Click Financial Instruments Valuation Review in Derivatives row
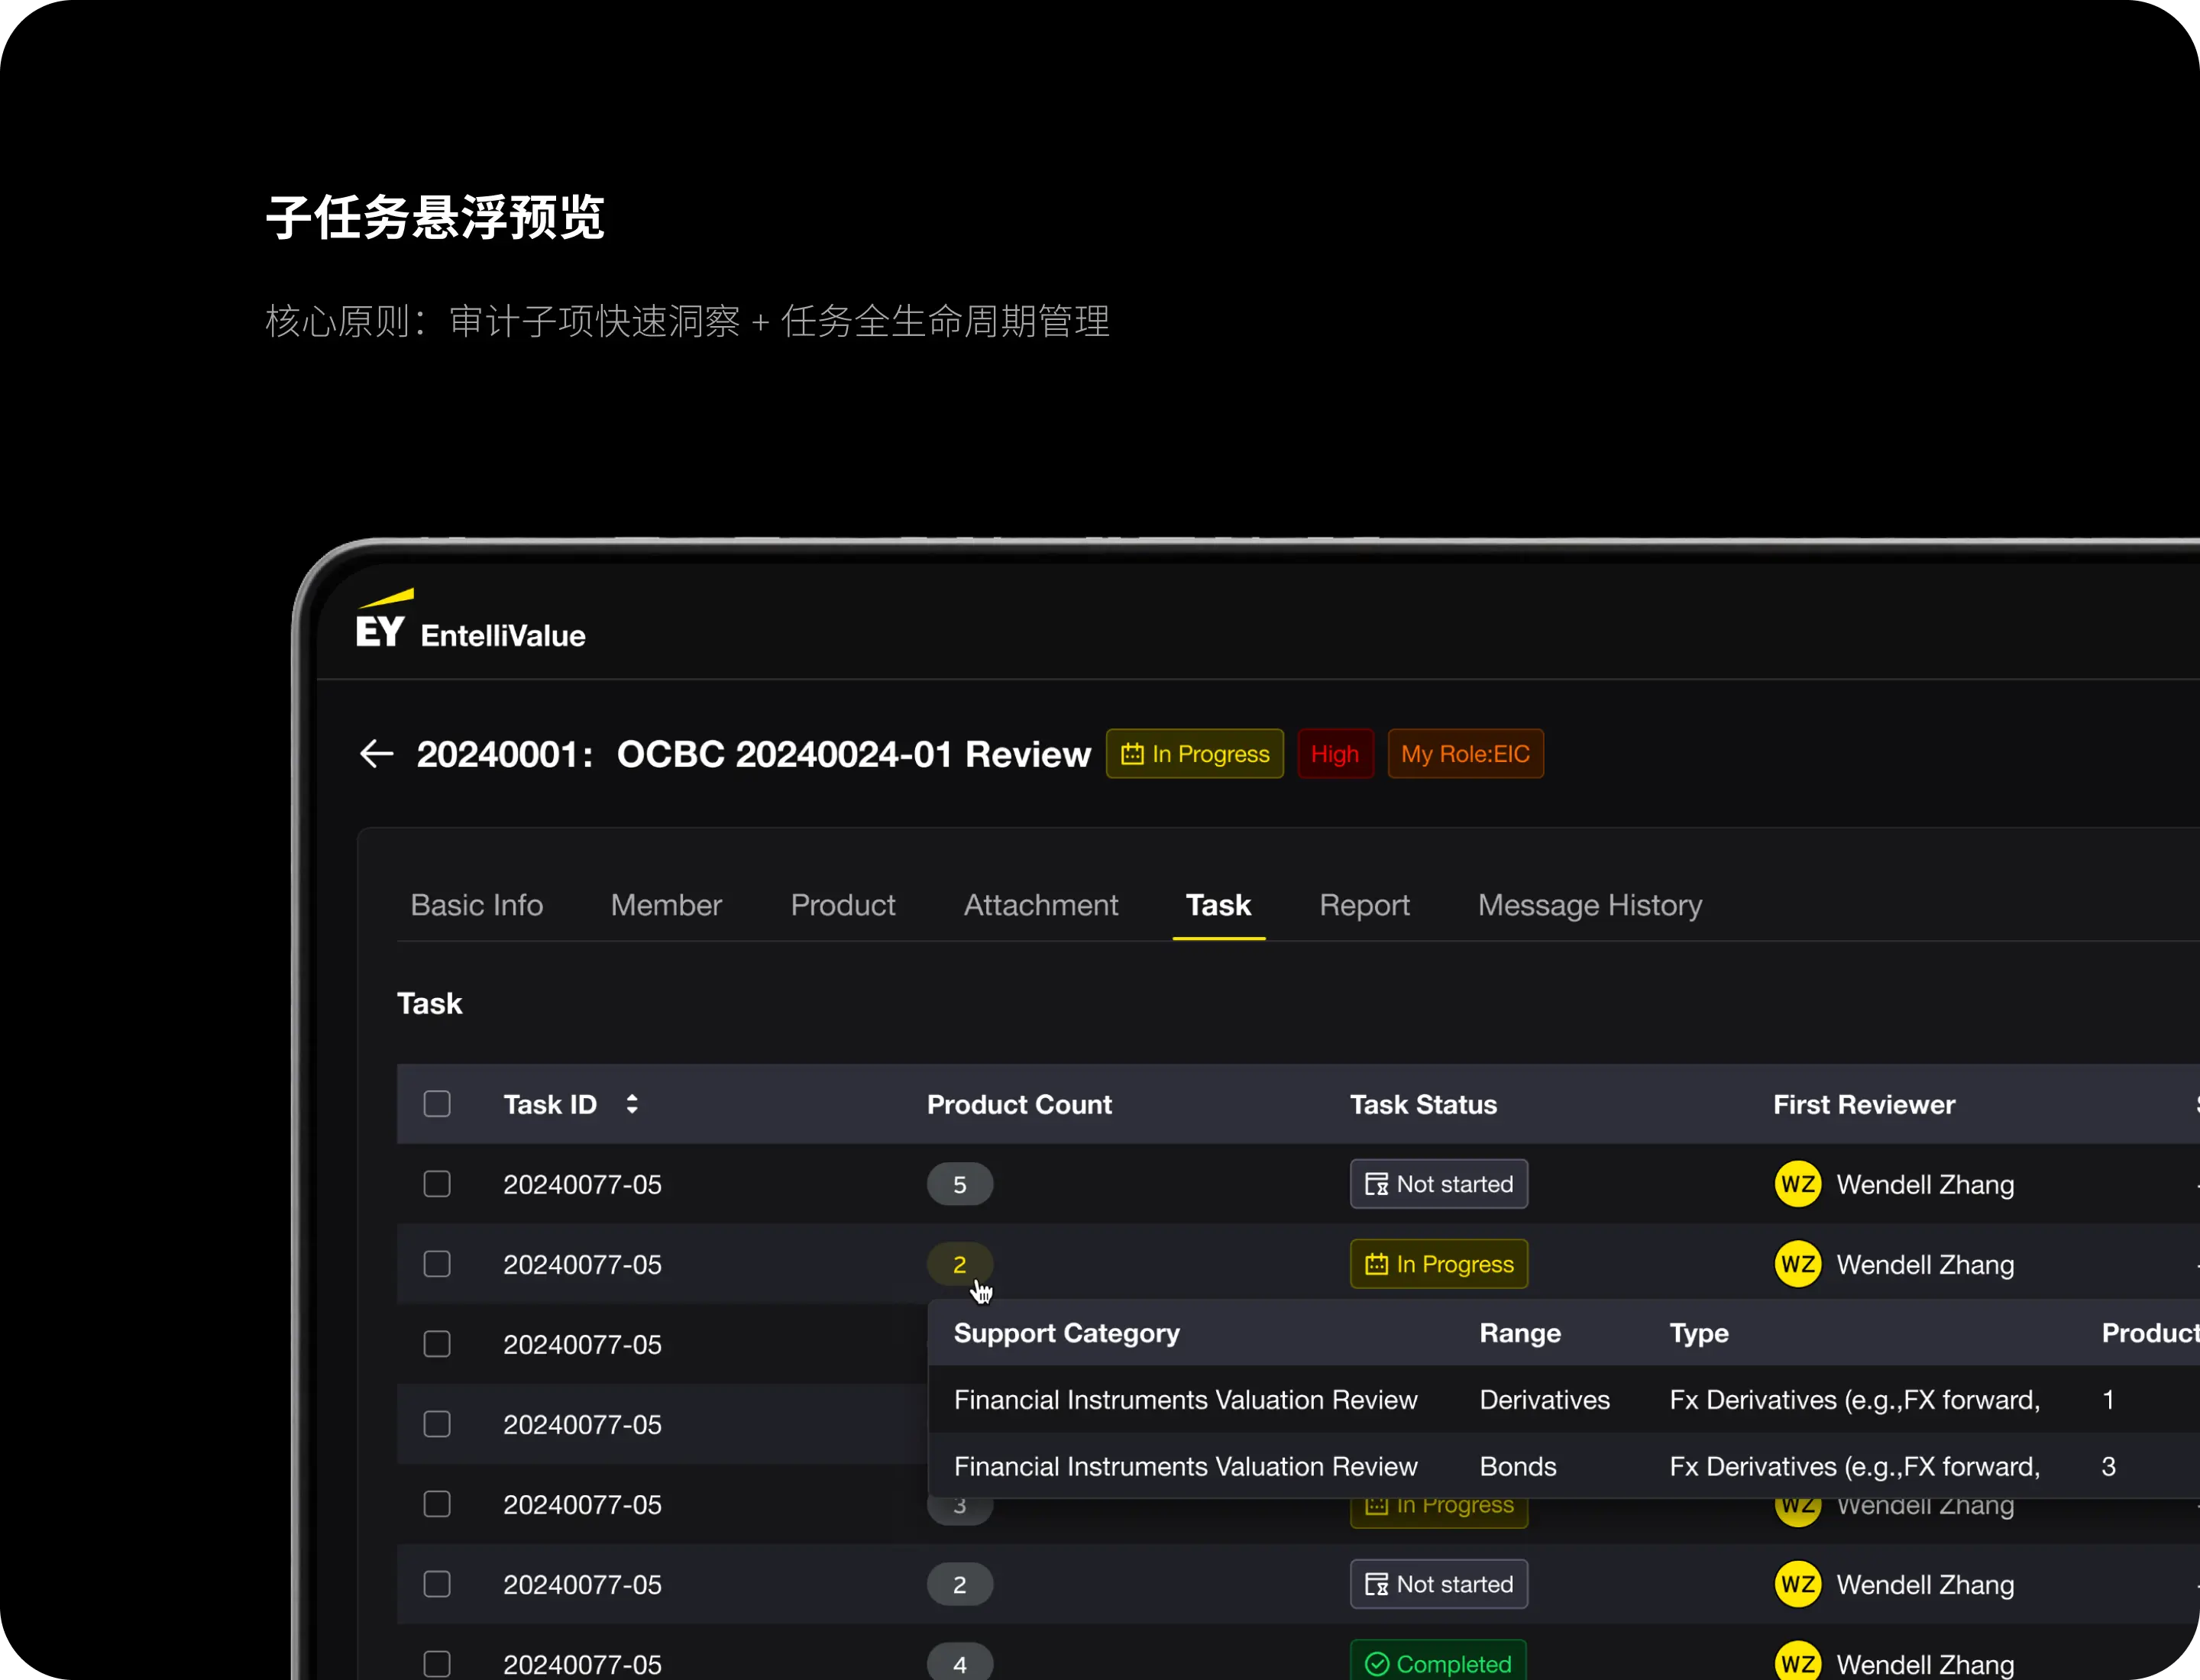This screenshot has height=1680, width=2200. (x=1186, y=1399)
